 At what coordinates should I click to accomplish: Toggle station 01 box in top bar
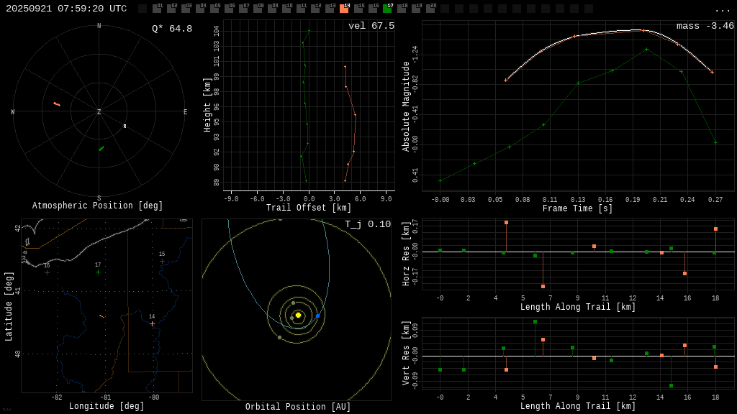coord(157,9)
